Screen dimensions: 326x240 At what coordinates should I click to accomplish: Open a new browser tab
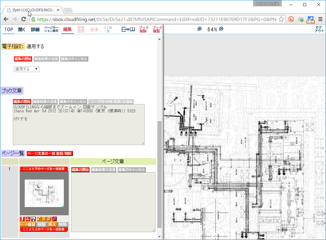(x=68, y=10)
